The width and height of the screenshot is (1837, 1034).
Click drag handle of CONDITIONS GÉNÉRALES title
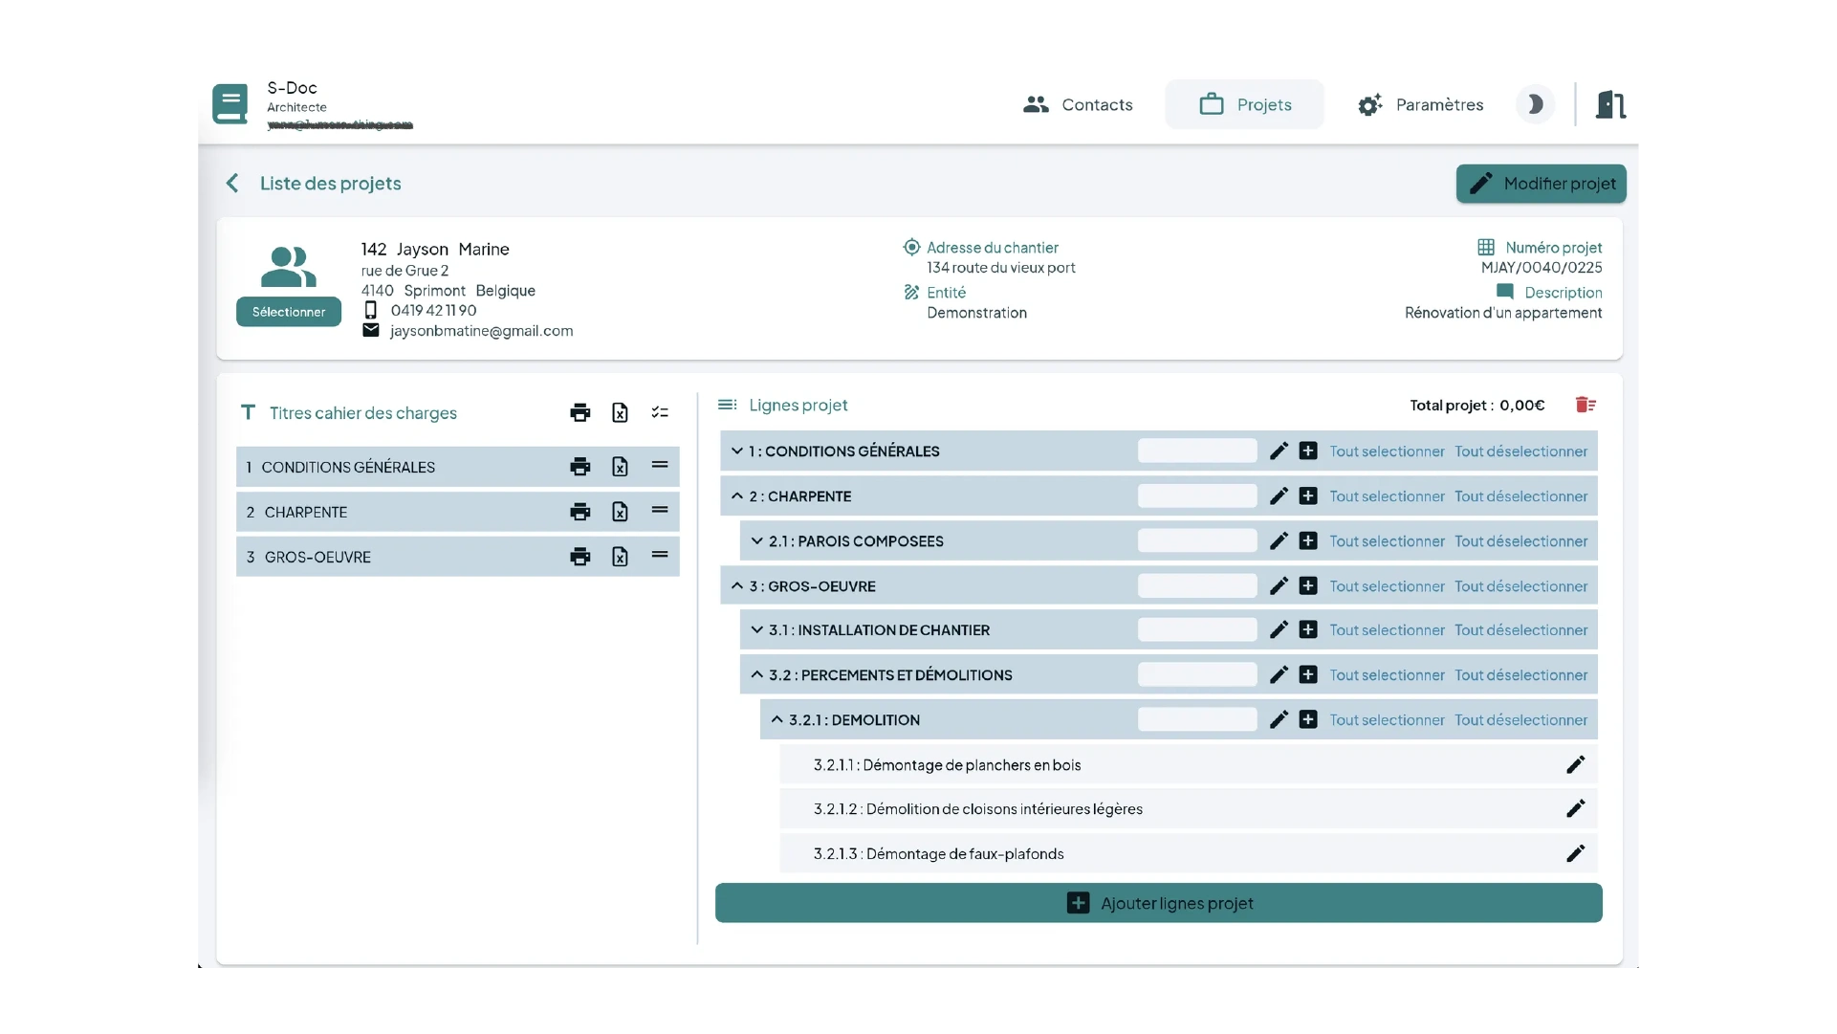tap(660, 466)
